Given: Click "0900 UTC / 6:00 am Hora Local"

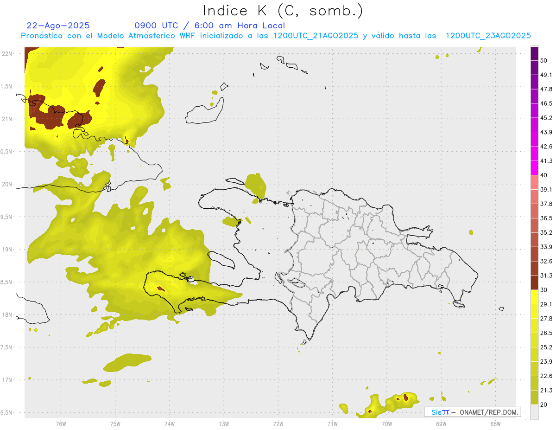Looking at the screenshot, I should pyautogui.click(x=210, y=26).
